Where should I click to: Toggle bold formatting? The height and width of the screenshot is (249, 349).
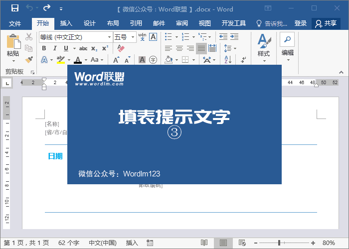click(44, 48)
